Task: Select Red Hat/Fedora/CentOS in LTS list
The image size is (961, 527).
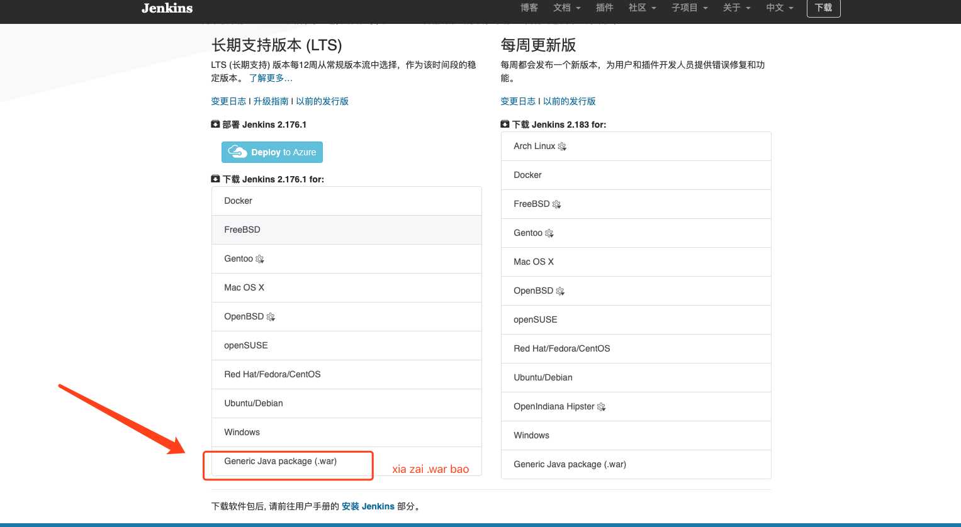Action: point(347,374)
